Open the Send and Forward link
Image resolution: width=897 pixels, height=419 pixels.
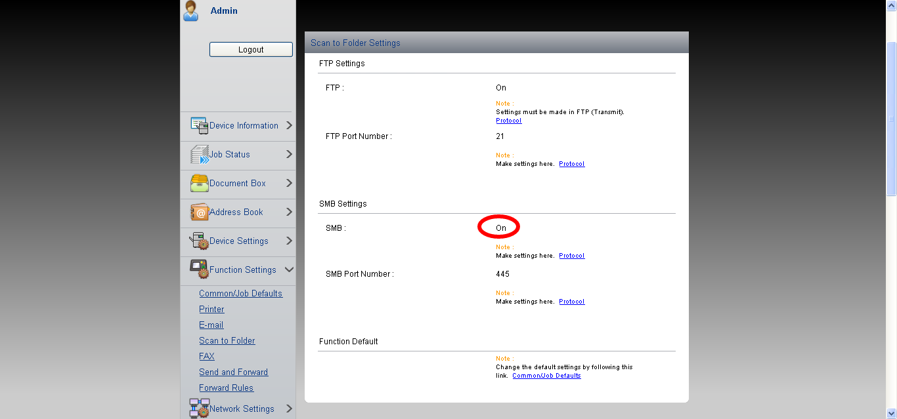point(234,372)
